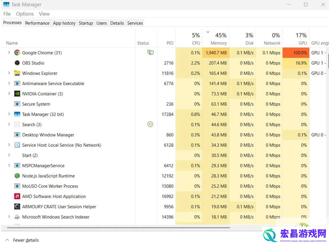
Task: Switch to the Services tab
Action: pos(135,23)
